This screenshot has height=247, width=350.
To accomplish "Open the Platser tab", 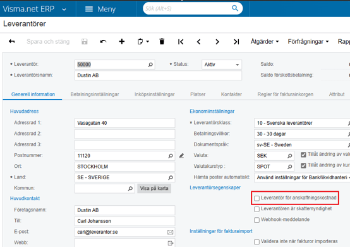I will [198, 94].
